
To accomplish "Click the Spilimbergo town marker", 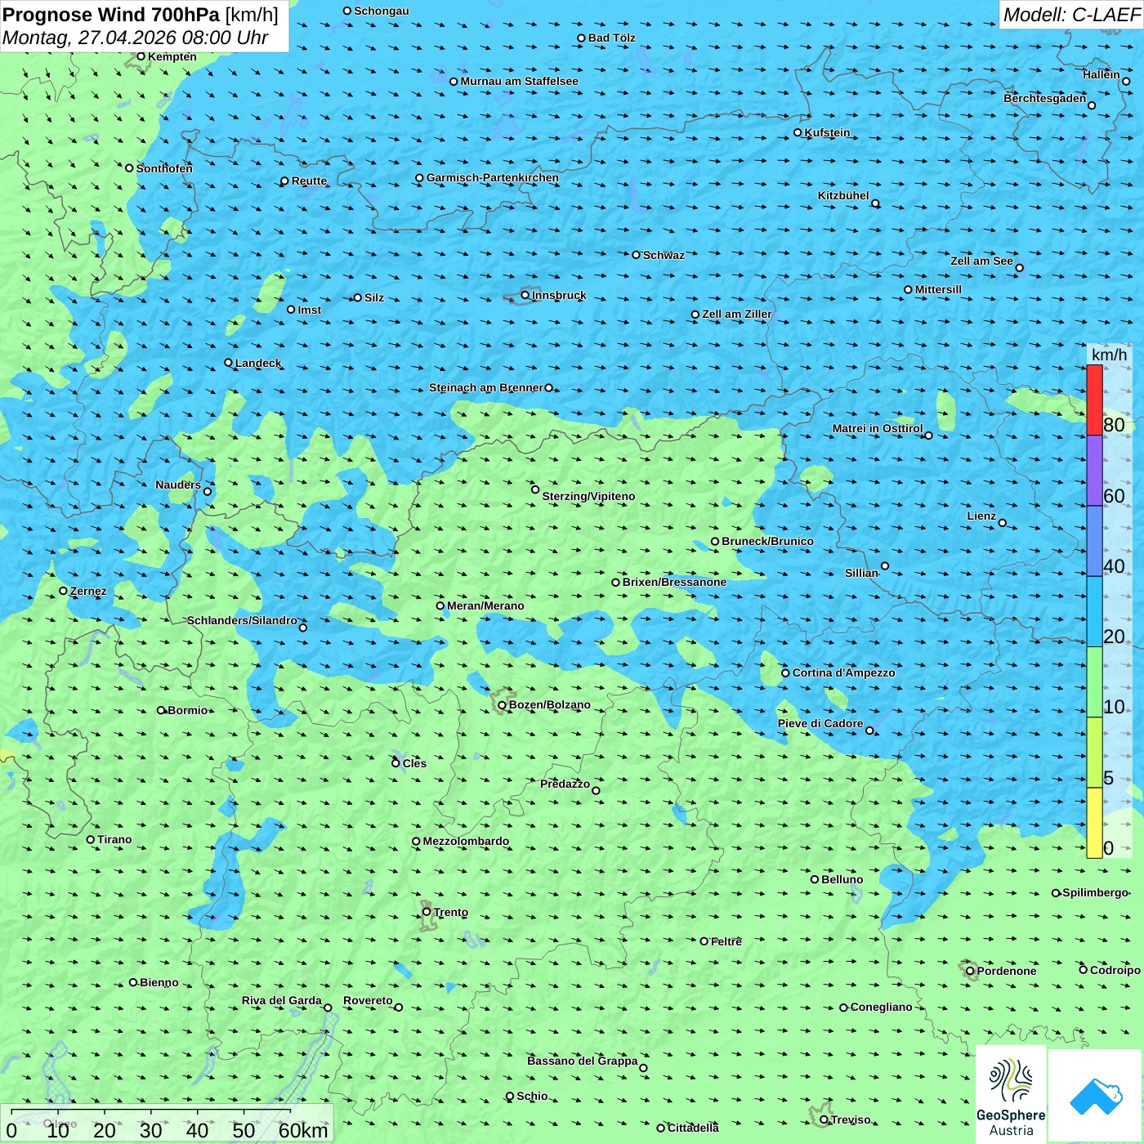I will 1056,893.
